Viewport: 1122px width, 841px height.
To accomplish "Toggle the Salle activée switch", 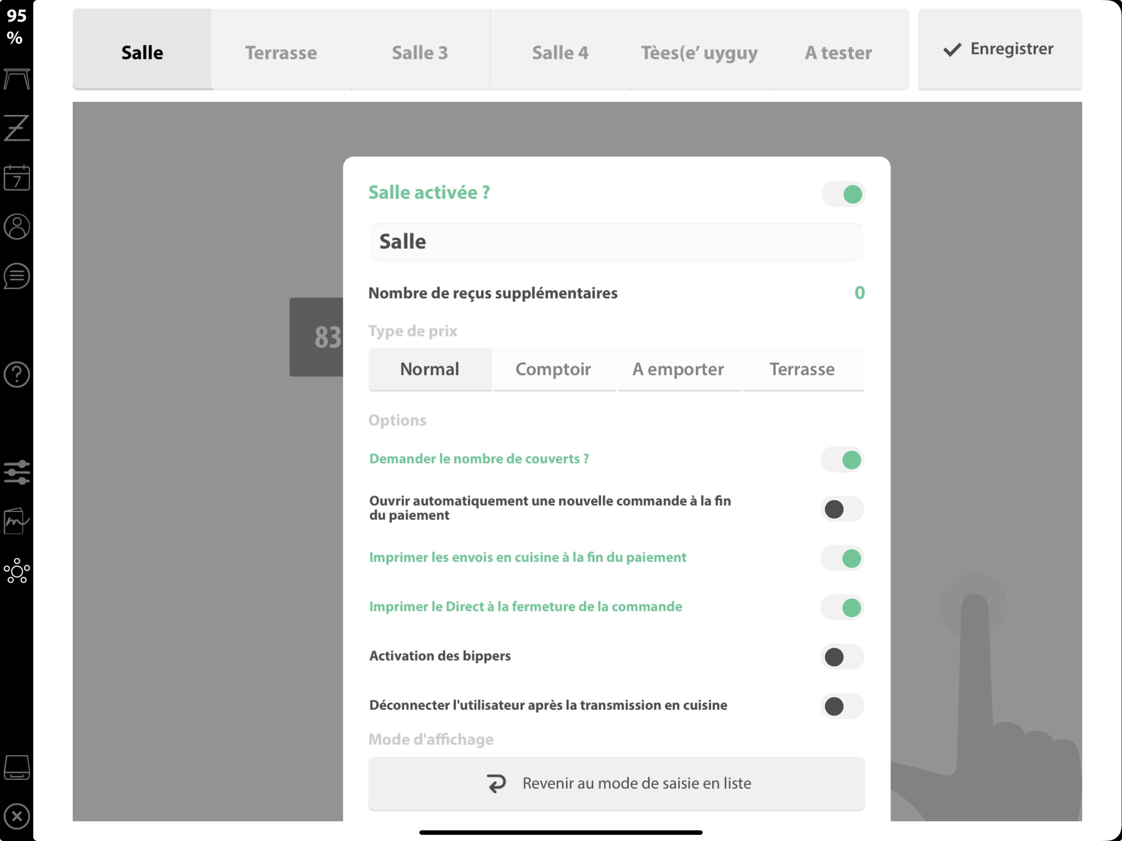I will point(843,194).
